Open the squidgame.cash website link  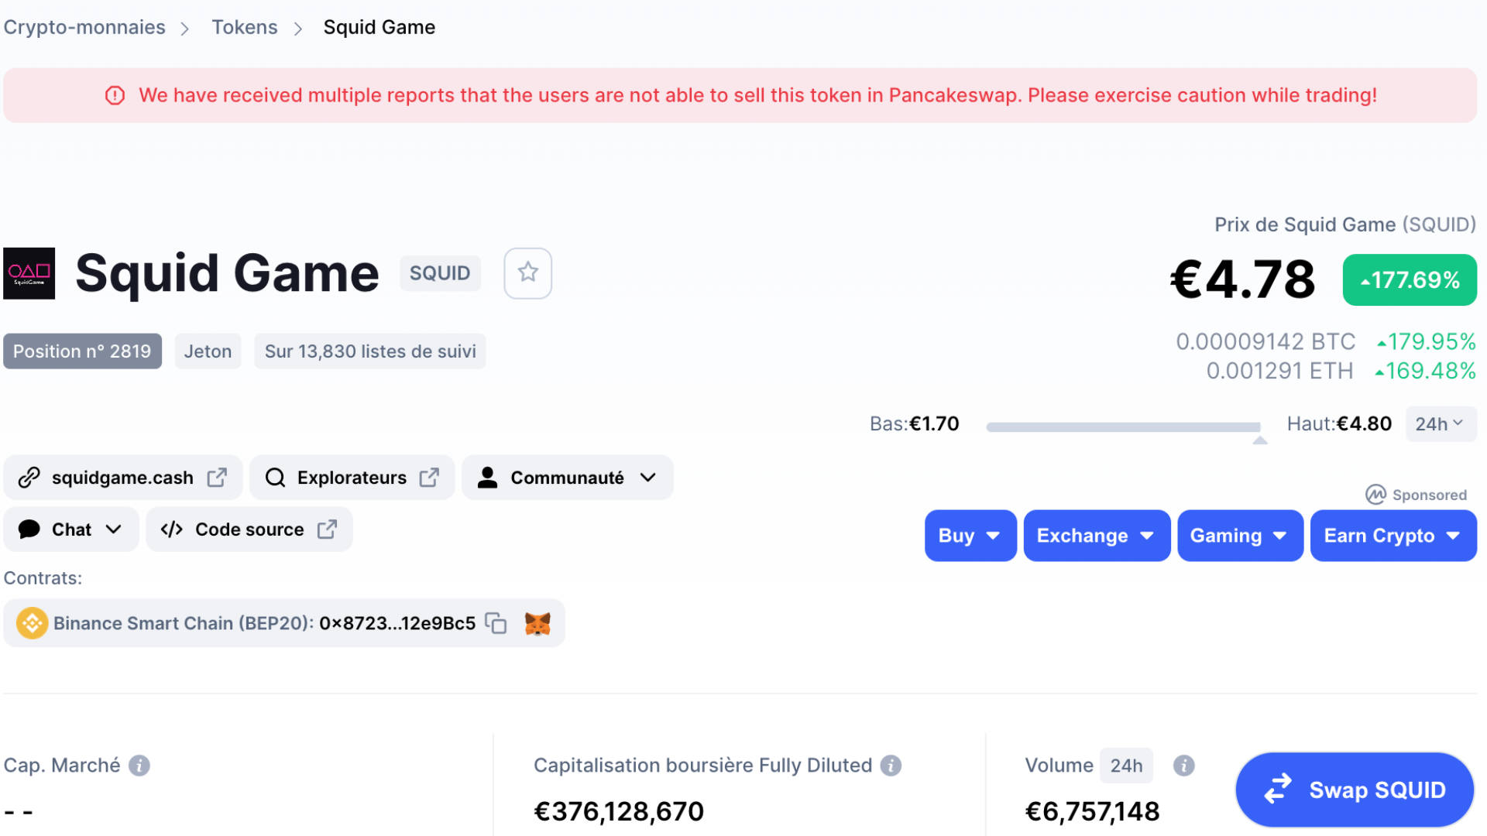tap(123, 478)
